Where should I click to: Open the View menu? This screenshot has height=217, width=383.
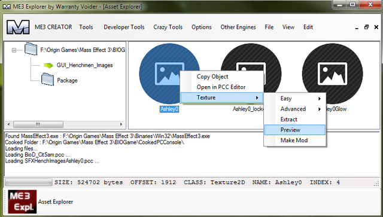[288, 27]
